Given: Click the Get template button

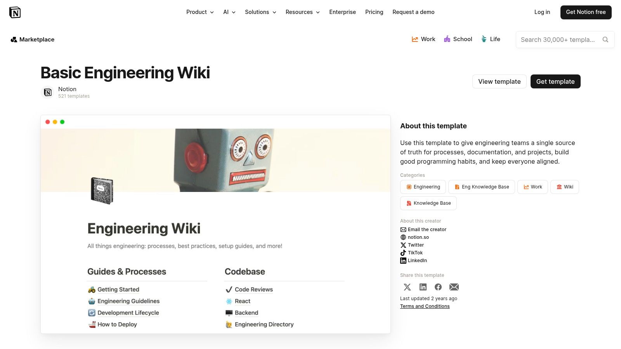Looking at the screenshot, I should click(x=555, y=81).
